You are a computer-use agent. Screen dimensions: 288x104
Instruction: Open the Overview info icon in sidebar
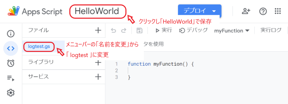11,34
